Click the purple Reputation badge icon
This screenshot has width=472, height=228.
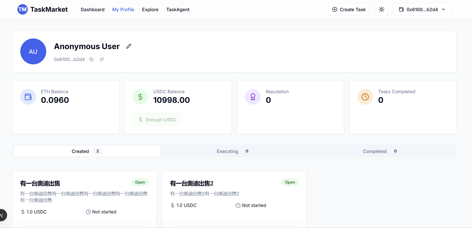[x=253, y=97]
